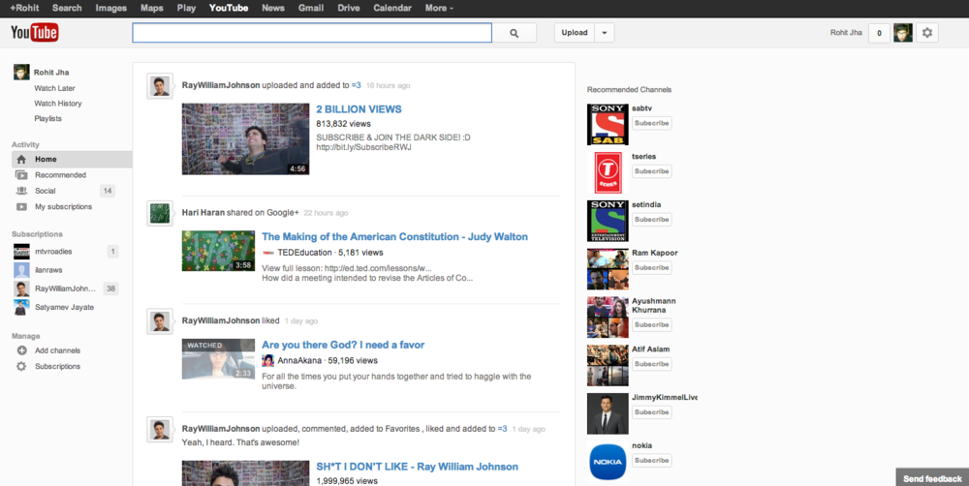Open mtvroadies channel icon

[x=21, y=252]
